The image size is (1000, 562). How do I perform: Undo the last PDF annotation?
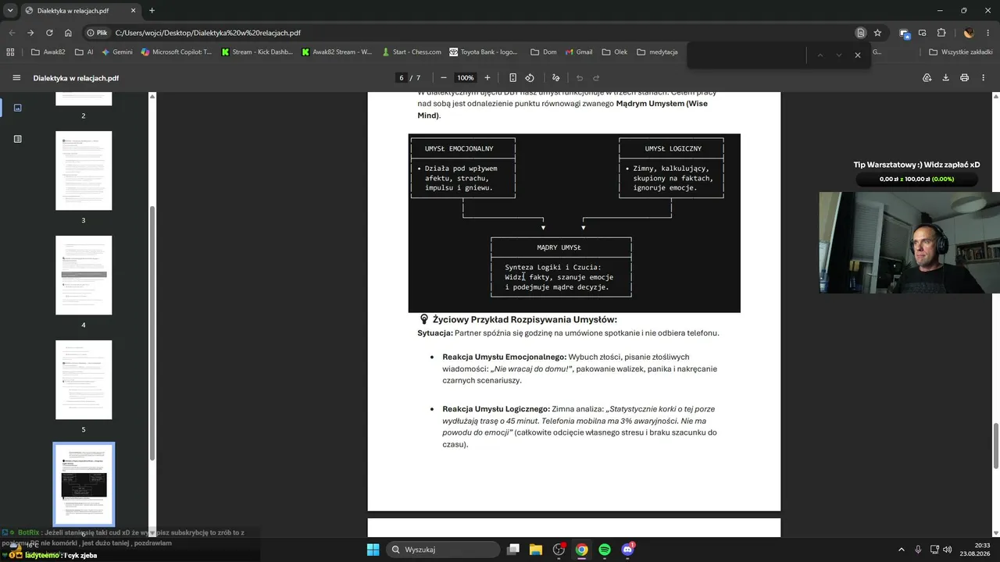click(580, 78)
